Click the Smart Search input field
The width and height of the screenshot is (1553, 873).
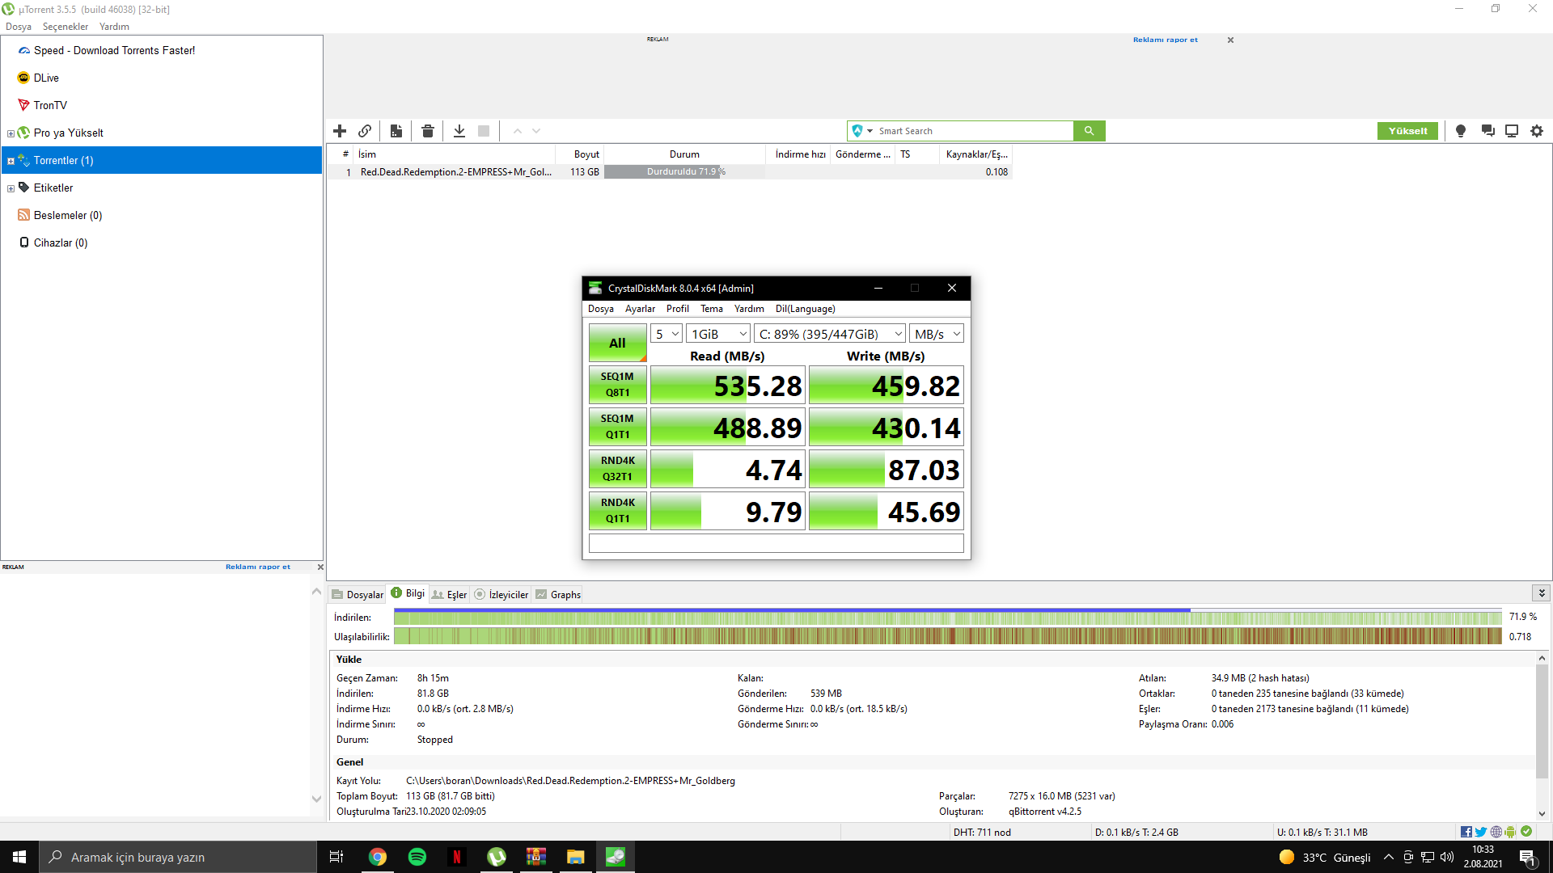971,131
